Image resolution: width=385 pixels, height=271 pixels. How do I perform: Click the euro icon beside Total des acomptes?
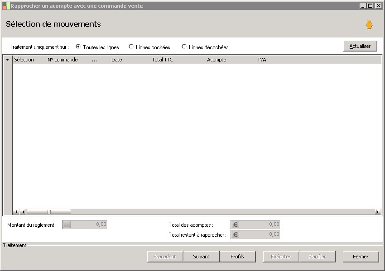click(x=236, y=224)
